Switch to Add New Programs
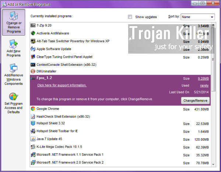This screenshot has height=172, width=221. [13, 49]
